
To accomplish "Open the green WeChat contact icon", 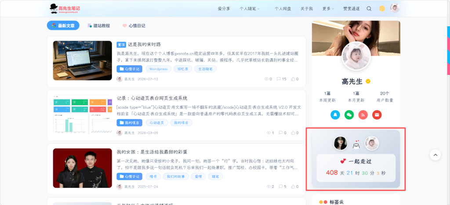I will (349, 115).
